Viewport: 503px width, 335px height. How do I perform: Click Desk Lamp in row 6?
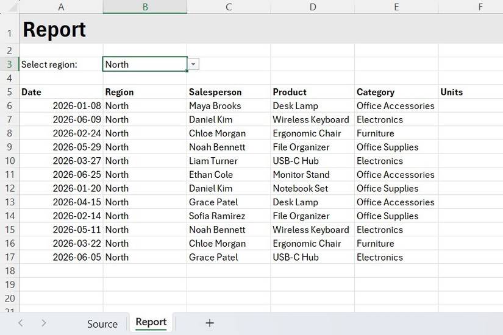tap(313, 106)
